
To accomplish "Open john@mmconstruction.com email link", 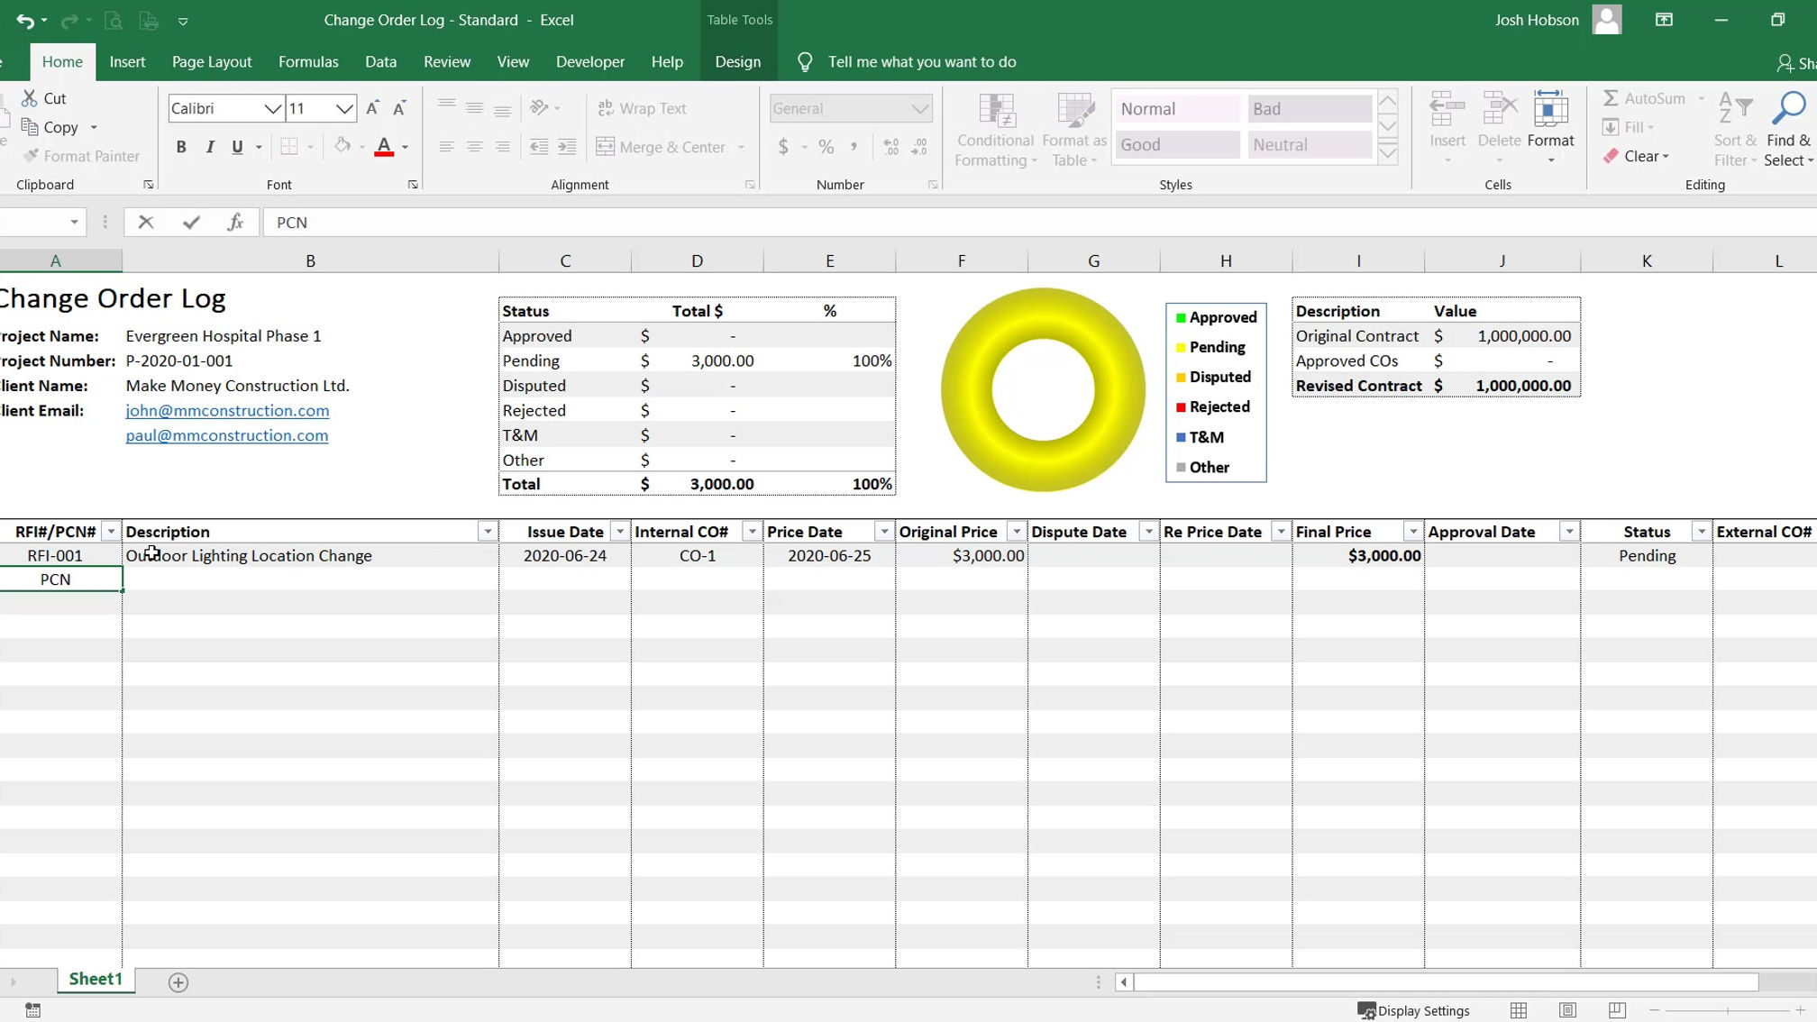I will pyautogui.click(x=227, y=410).
